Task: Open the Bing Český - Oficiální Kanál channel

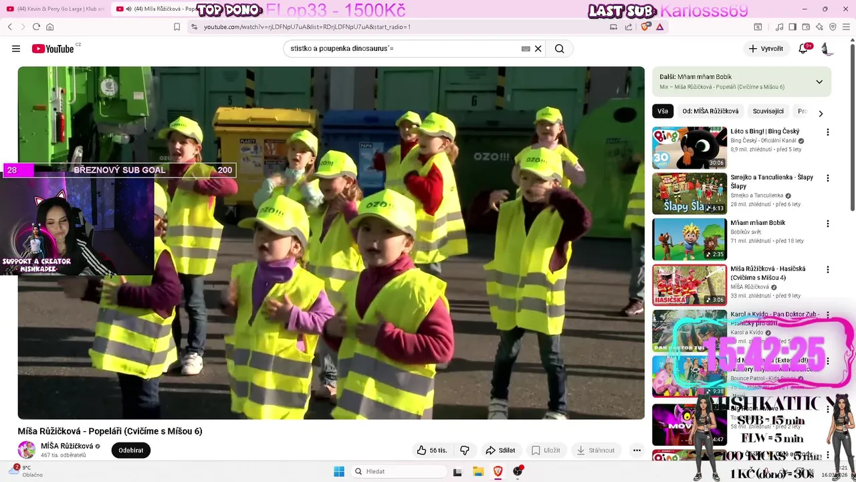Action: pyautogui.click(x=763, y=141)
